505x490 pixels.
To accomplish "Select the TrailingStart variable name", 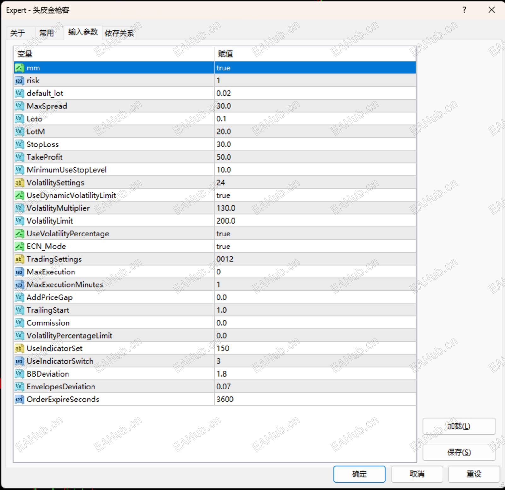I will [48, 310].
